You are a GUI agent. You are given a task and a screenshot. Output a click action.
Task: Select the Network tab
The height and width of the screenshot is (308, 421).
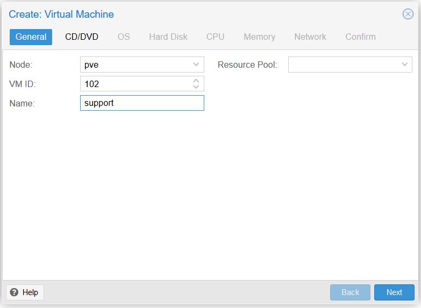310,37
